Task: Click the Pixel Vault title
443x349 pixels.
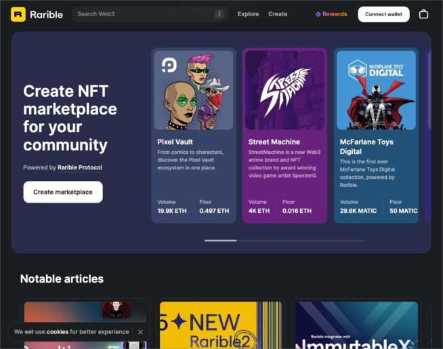Action: pos(175,142)
